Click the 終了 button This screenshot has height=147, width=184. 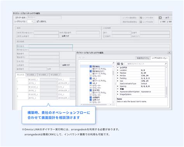pos(165,18)
